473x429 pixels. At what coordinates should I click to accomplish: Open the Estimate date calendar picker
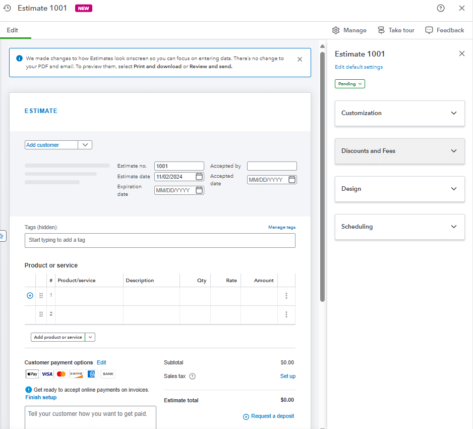pos(199,177)
